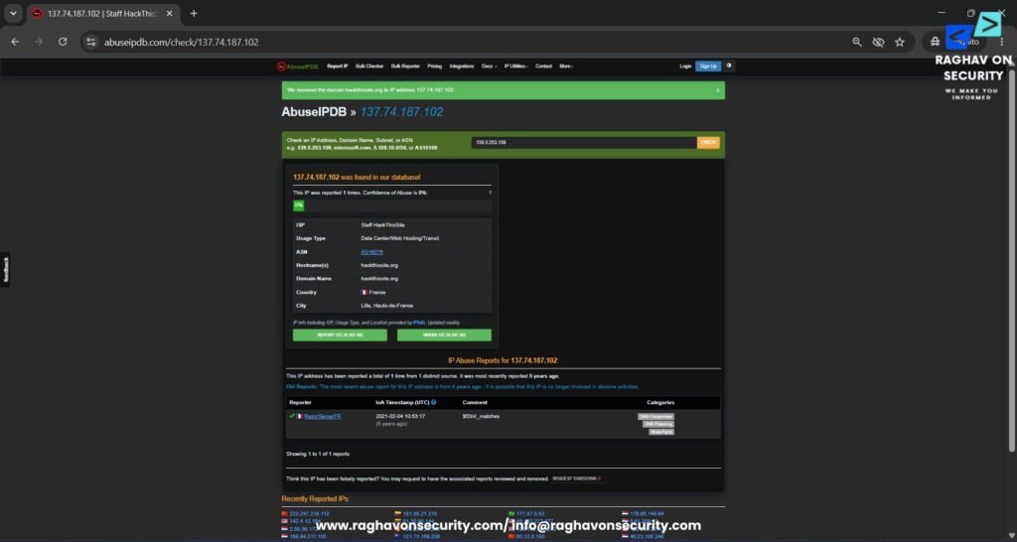Viewport: 1017px width, 542px height.
Task: Click the green verified checkmark by reporter
Action: coord(292,416)
